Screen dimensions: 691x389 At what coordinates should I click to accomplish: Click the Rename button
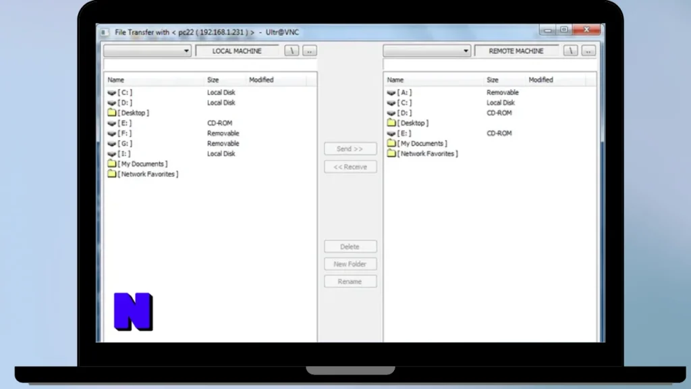coord(350,282)
